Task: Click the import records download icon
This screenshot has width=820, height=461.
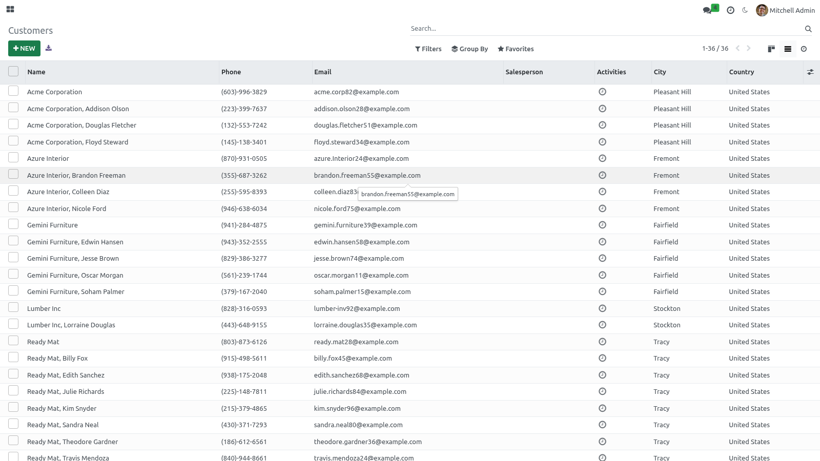Action: point(49,48)
